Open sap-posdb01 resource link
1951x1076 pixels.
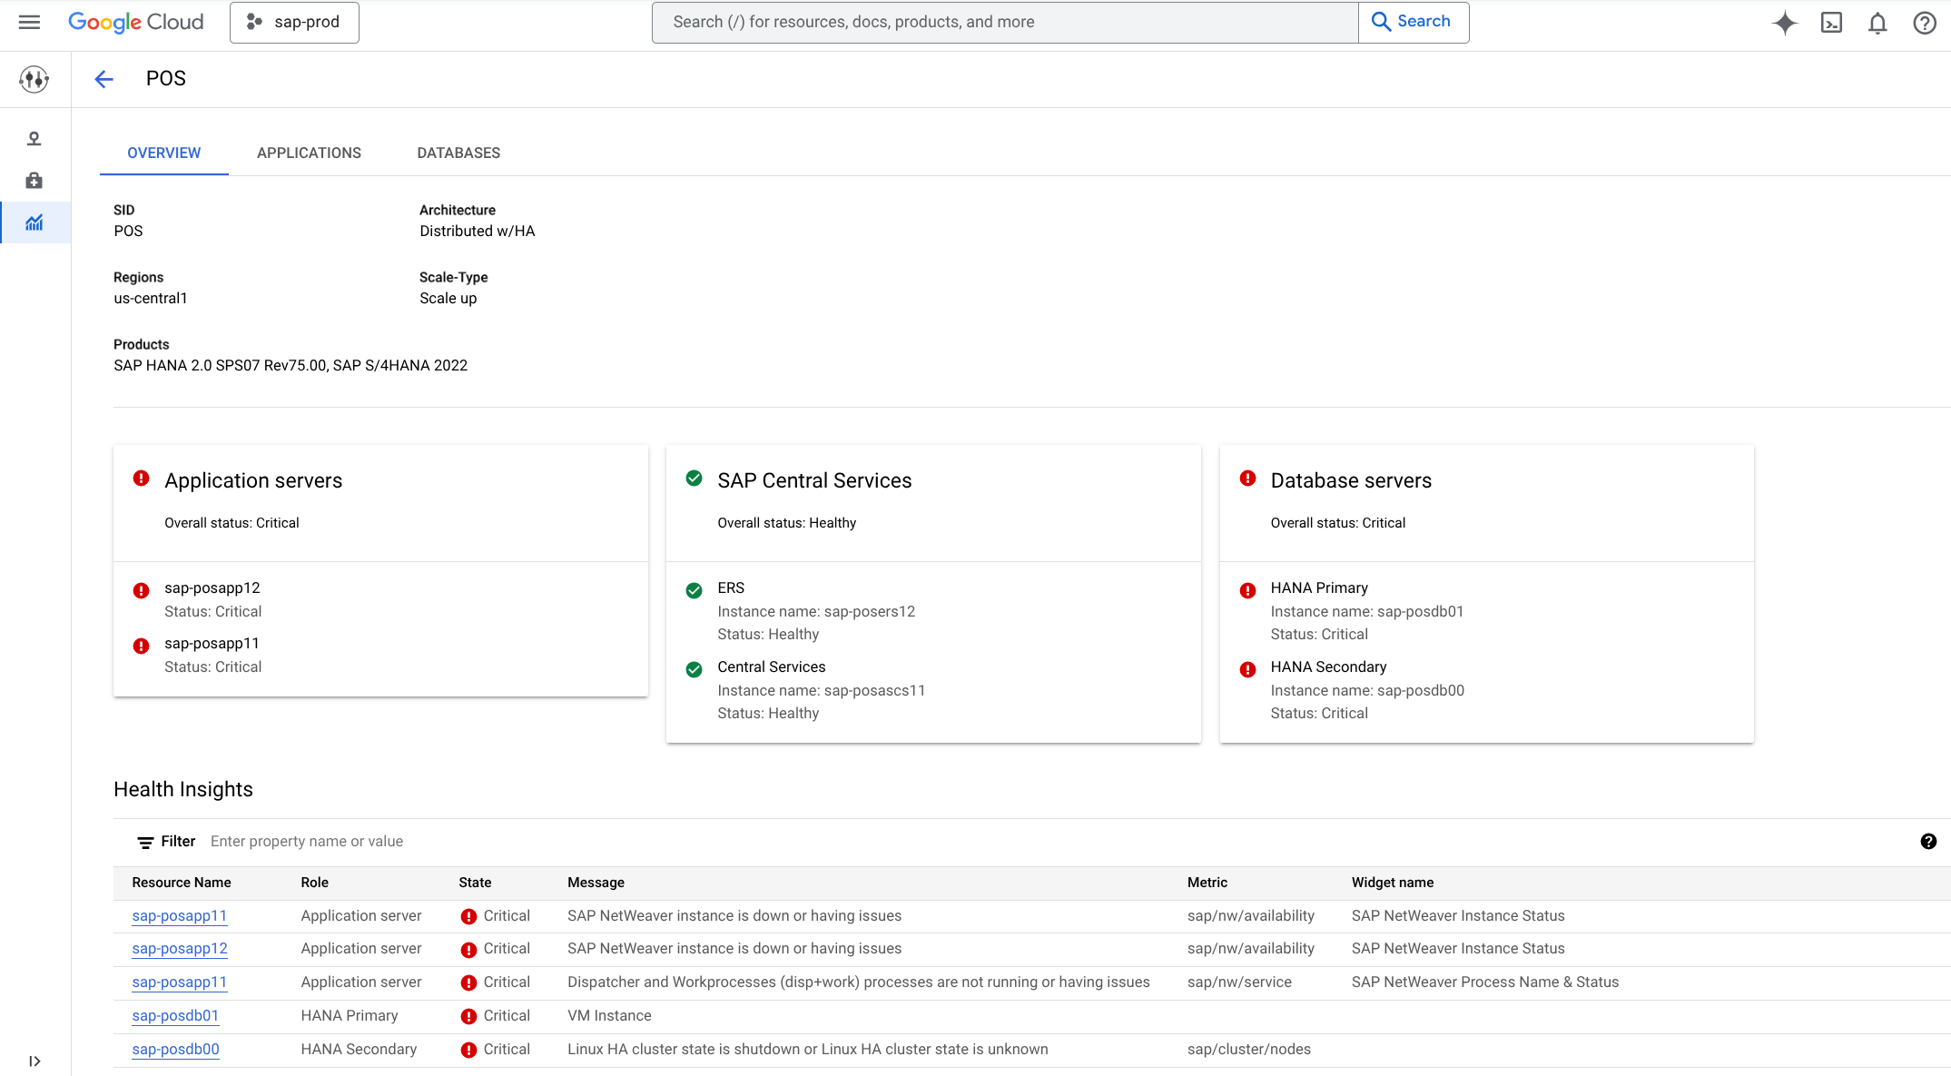175,1016
